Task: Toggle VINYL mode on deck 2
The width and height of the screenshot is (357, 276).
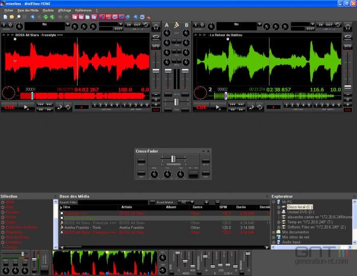Action: click(x=348, y=38)
